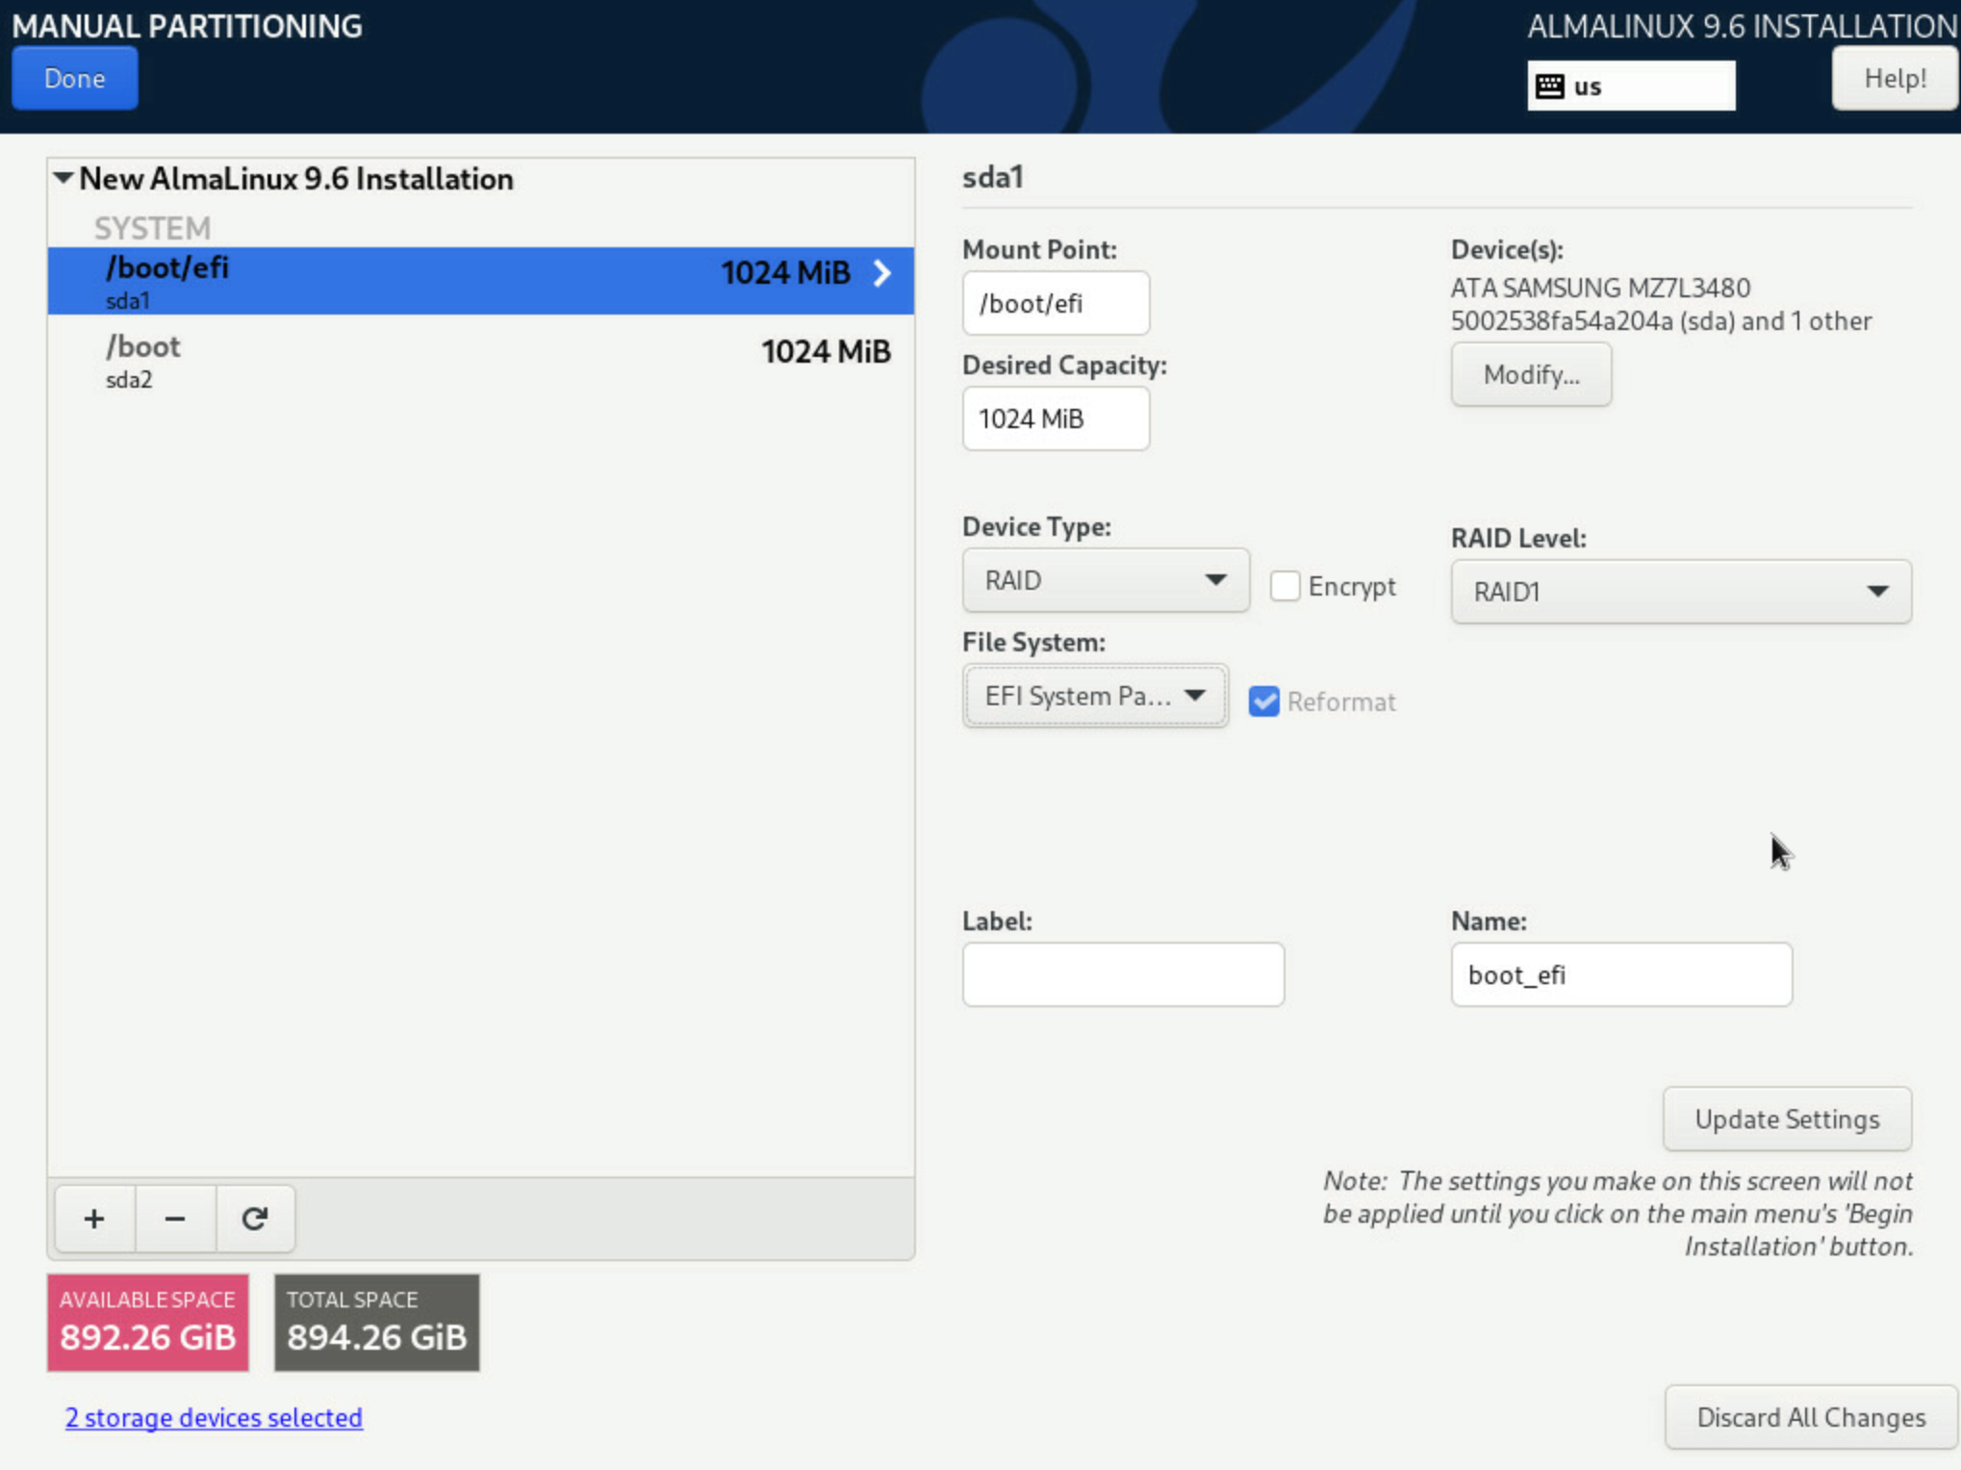Click the Name field containing boot_efi
Image resolution: width=1961 pixels, height=1470 pixels.
(x=1621, y=975)
